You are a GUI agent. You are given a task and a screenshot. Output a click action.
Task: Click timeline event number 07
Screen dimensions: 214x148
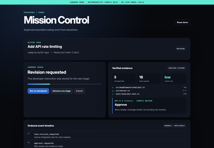tap(29, 133)
